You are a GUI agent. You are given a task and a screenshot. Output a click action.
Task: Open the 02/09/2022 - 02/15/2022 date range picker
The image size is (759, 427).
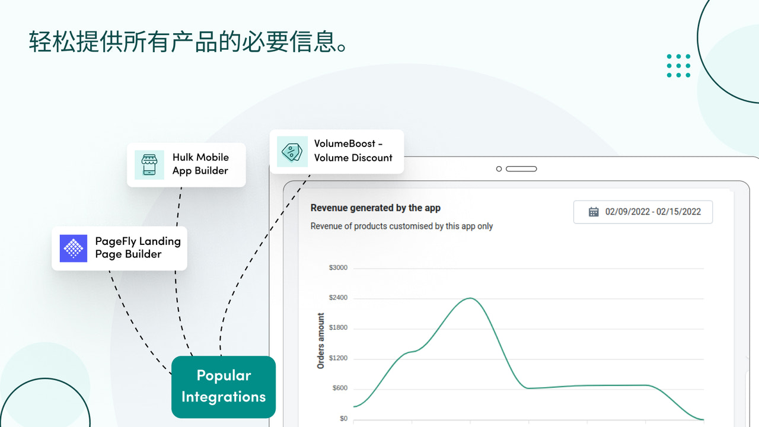643,212
